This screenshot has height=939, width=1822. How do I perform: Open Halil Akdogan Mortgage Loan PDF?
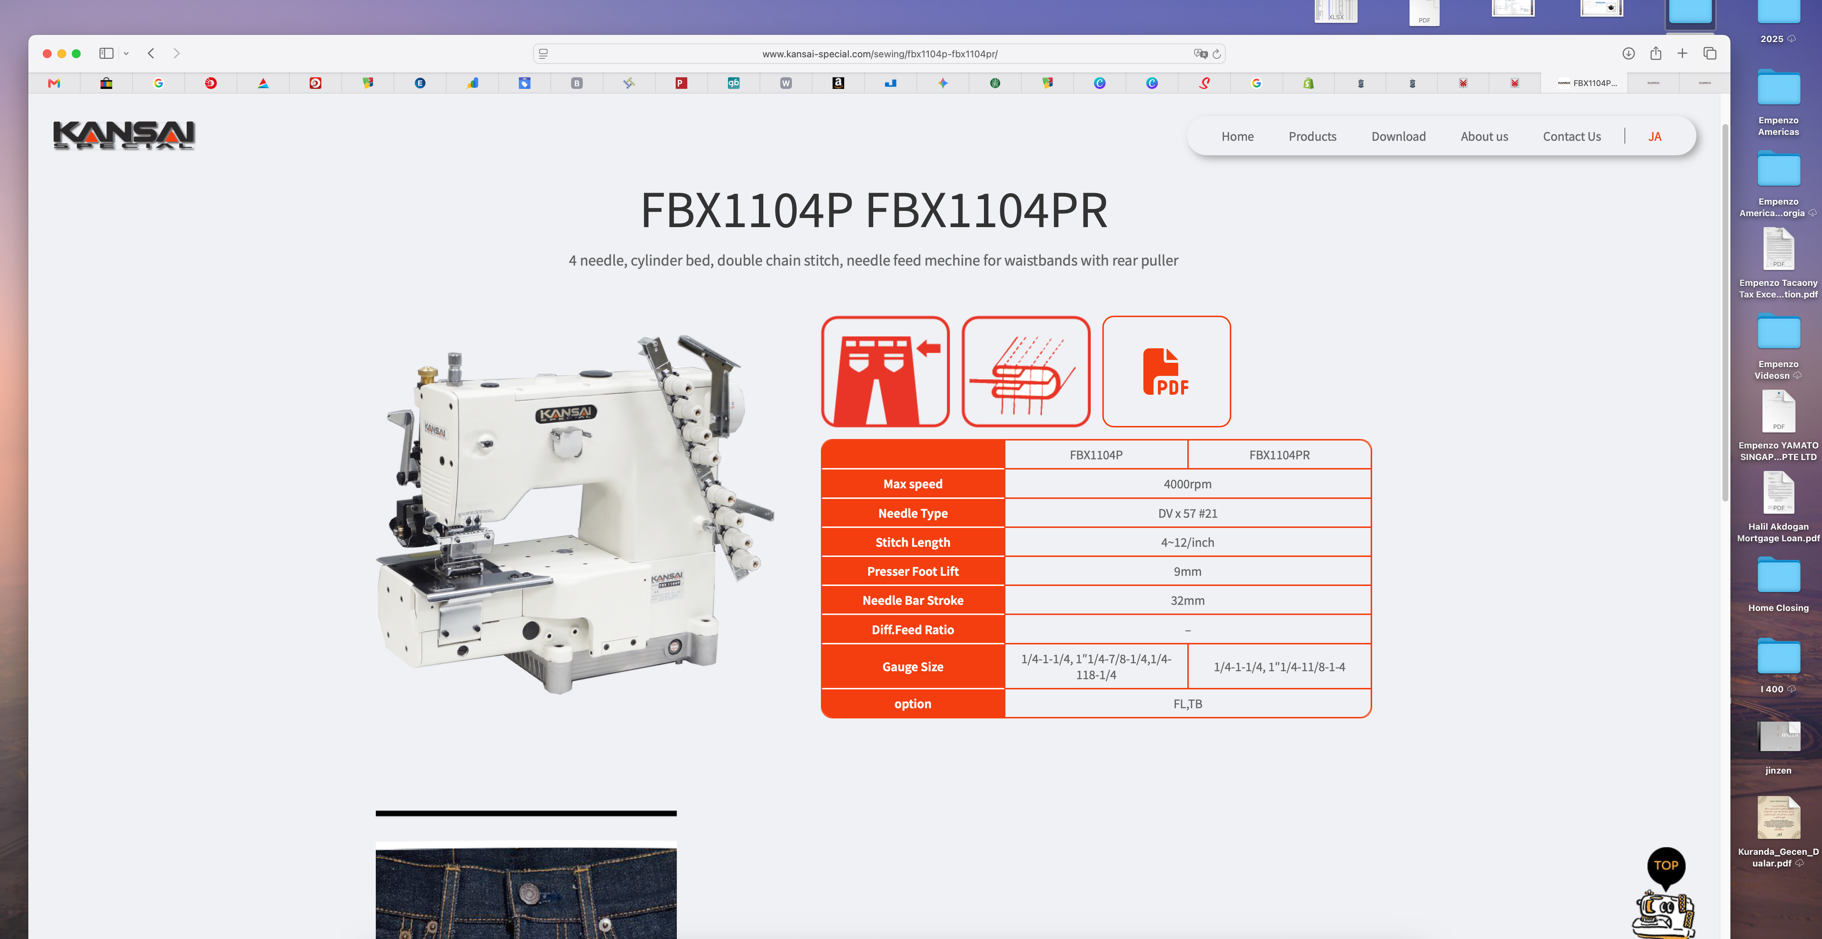tap(1778, 507)
